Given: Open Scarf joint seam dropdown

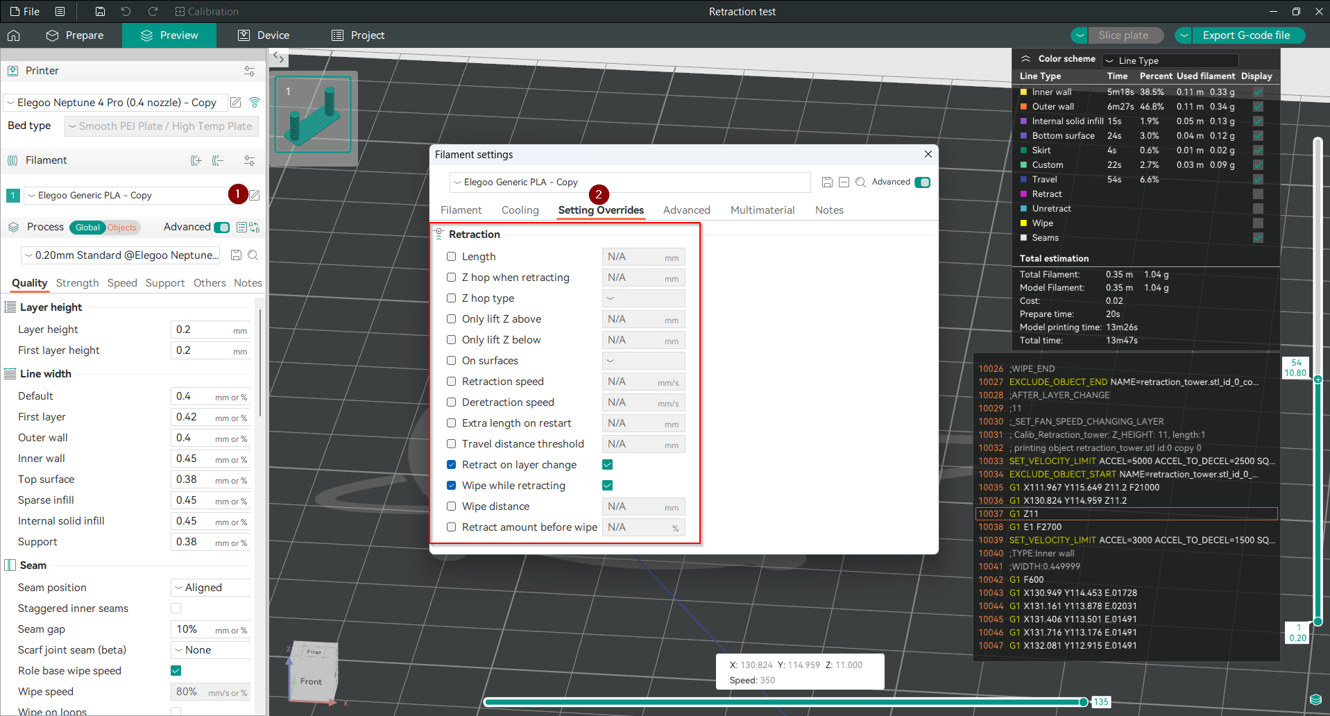Looking at the screenshot, I should 210,650.
